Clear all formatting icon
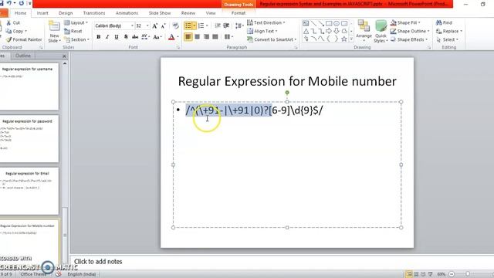This screenshot has width=494, height=278. [176, 25]
